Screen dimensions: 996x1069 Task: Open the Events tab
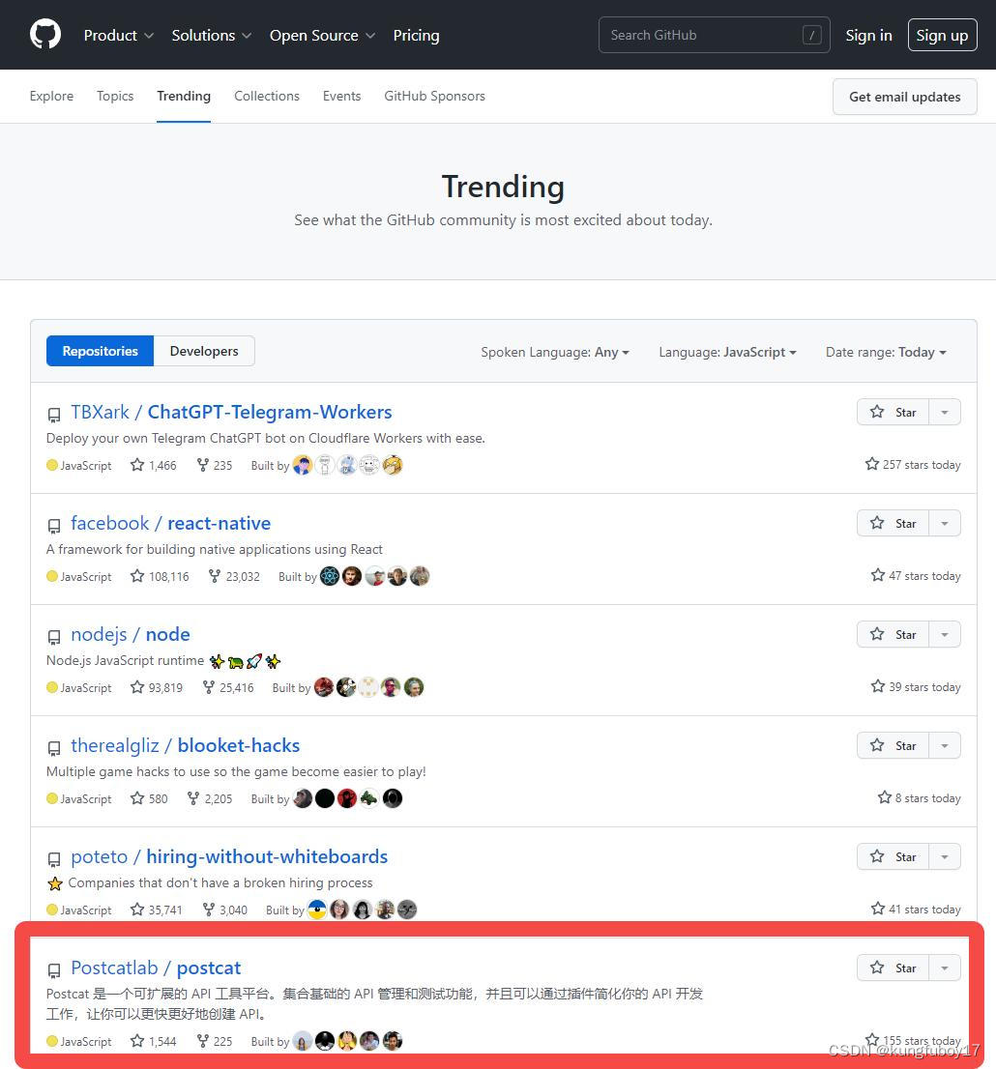(341, 96)
